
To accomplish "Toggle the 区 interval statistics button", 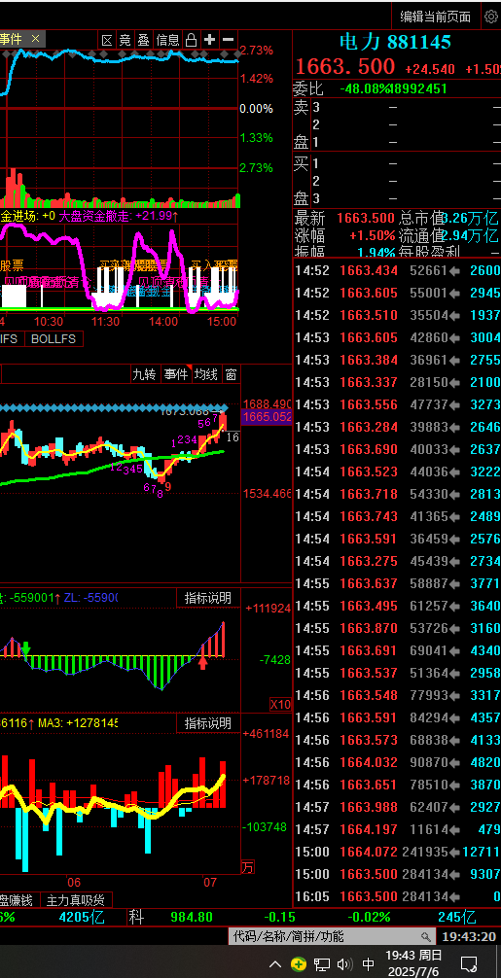I will (107, 40).
